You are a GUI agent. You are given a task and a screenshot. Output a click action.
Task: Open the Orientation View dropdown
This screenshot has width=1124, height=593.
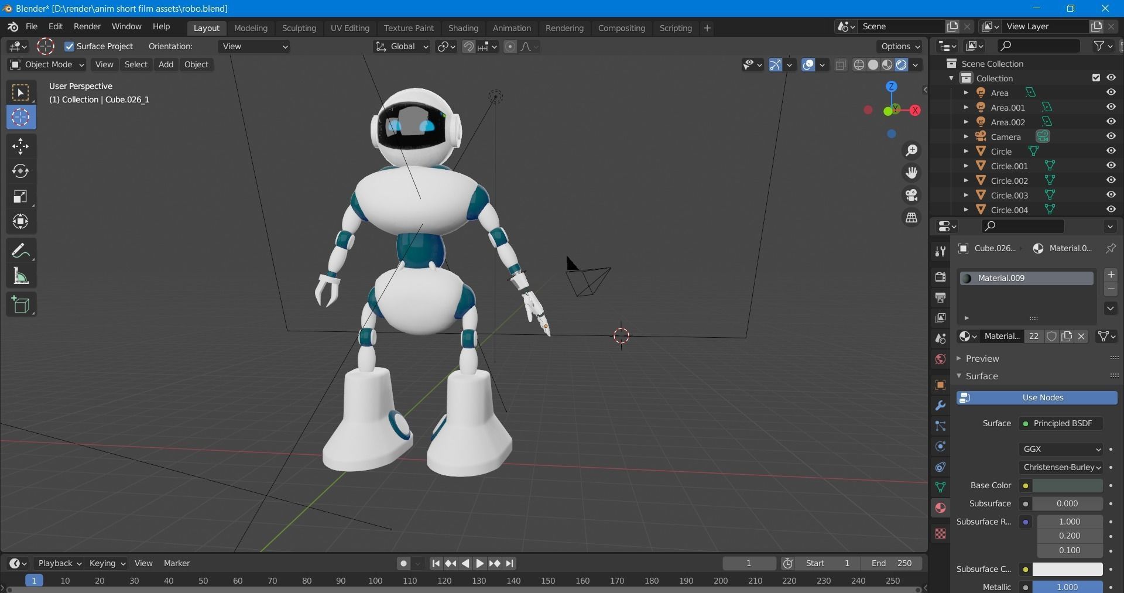click(x=255, y=46)
